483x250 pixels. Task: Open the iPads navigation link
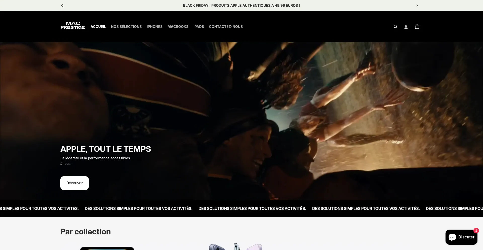[198, 27]
